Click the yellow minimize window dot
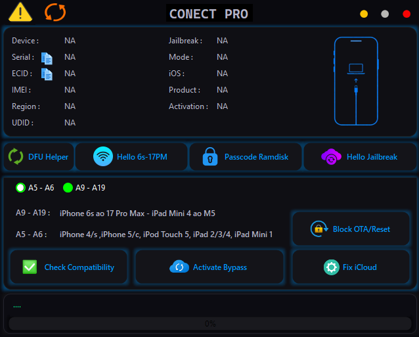Screen dimensions: 419x337 click(x=364, y=14)
